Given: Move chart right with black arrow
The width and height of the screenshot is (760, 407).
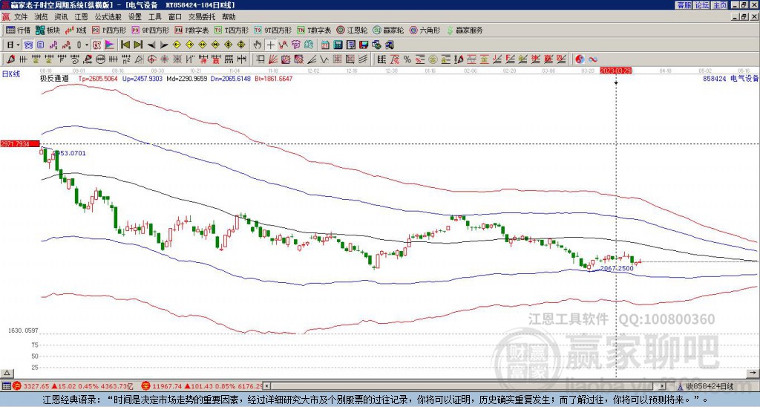Looking at the screenshot, I should point(164,45).
